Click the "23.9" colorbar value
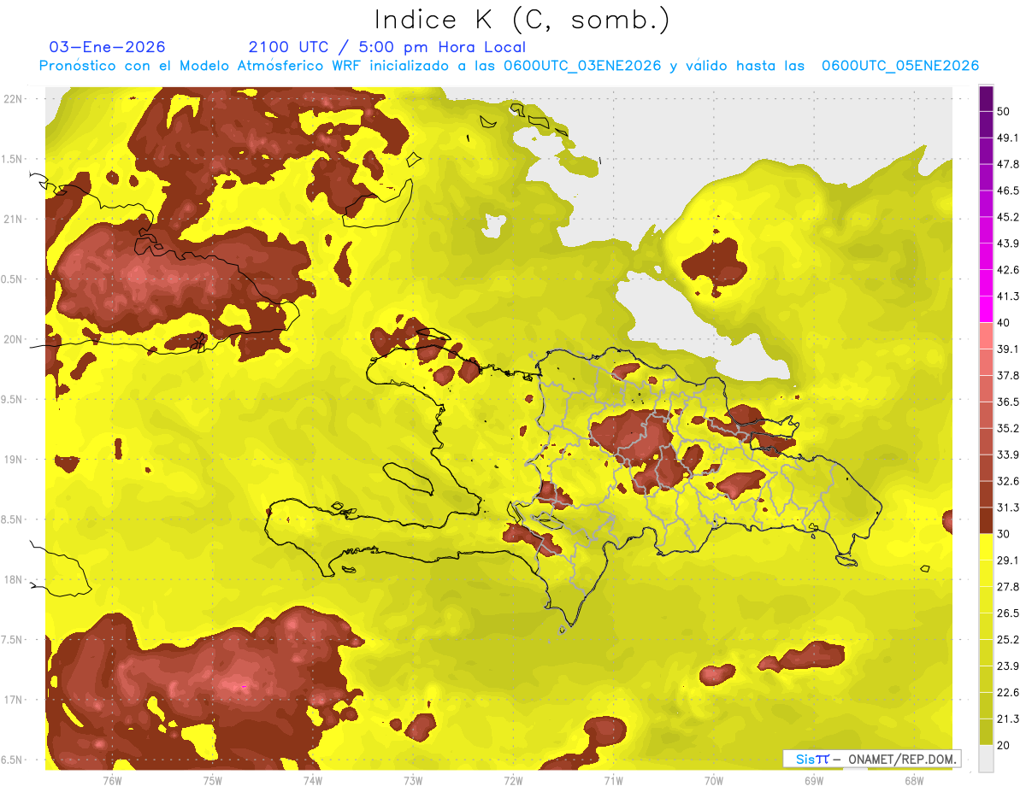 coord(1009,666)
